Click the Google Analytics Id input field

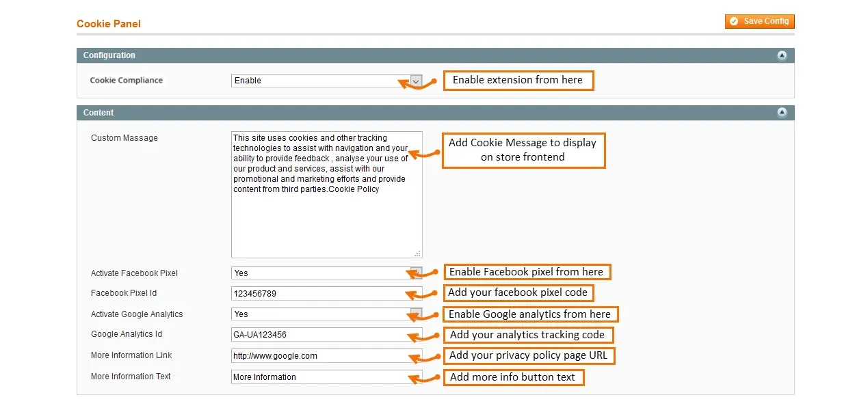(x=318, y=335)
